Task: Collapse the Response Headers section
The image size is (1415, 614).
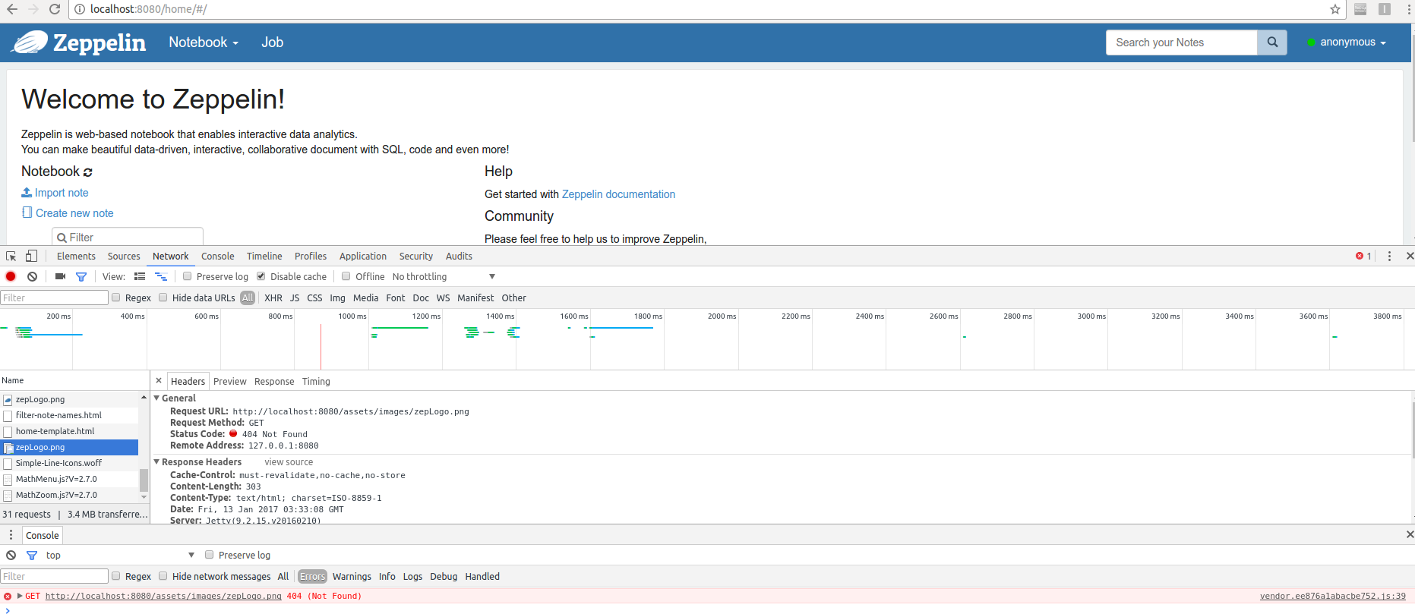Action: 157,461
